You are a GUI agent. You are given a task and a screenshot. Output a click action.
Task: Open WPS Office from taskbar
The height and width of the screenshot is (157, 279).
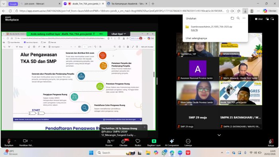(x=188, y=153)
